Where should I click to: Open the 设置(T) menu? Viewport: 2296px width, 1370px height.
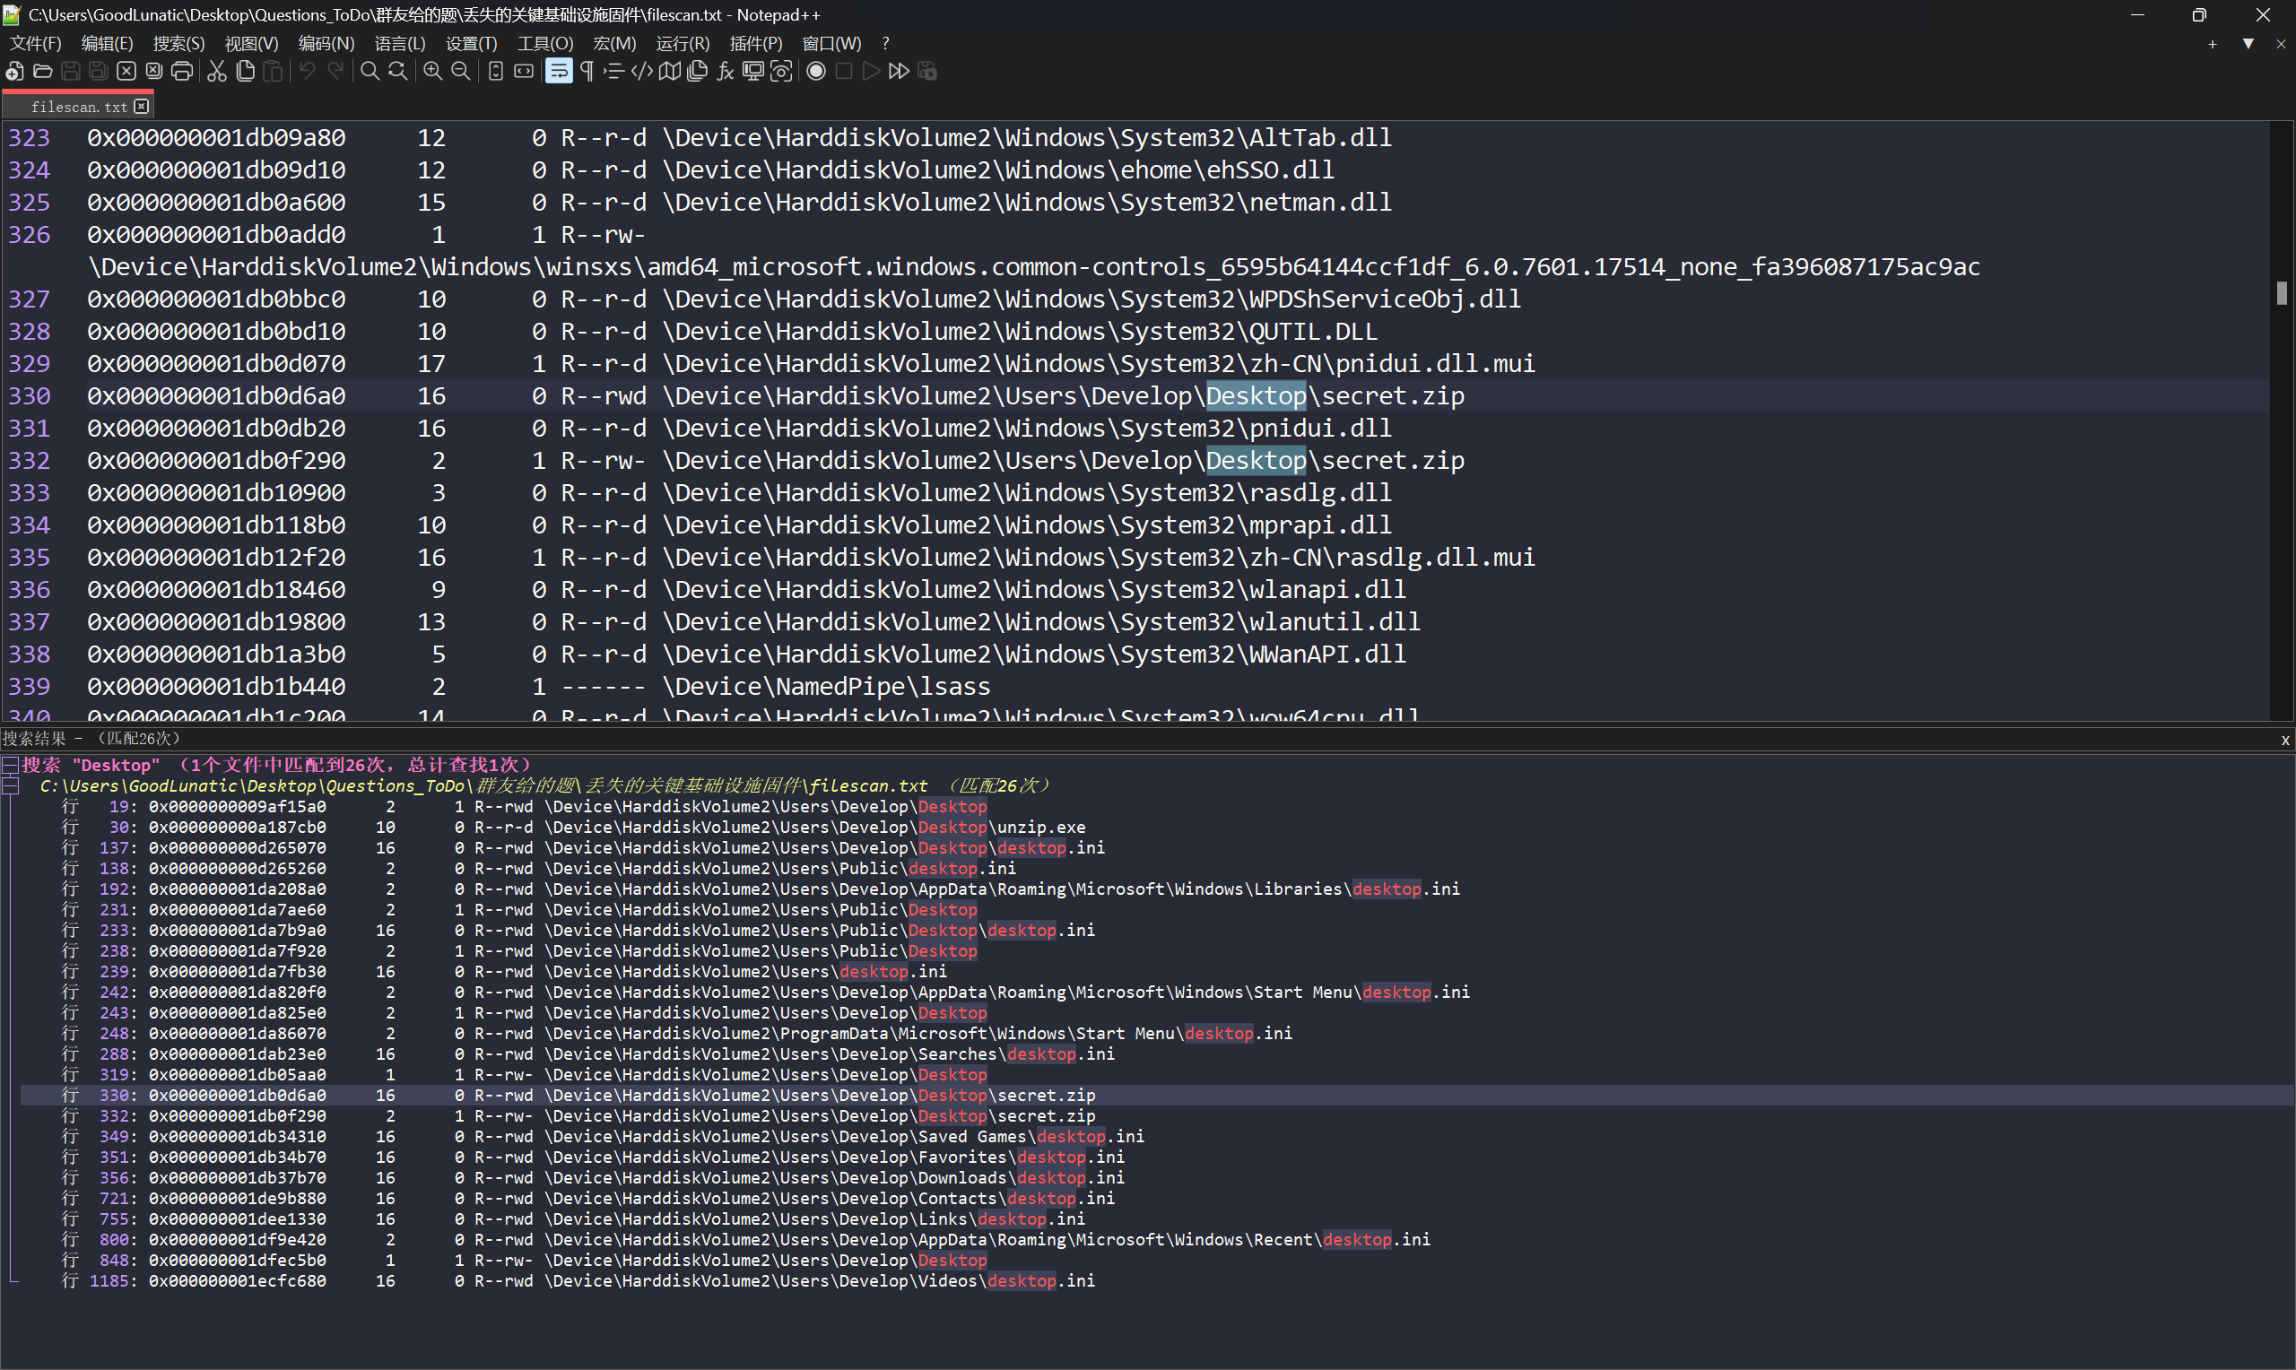[x=471, y=43]
